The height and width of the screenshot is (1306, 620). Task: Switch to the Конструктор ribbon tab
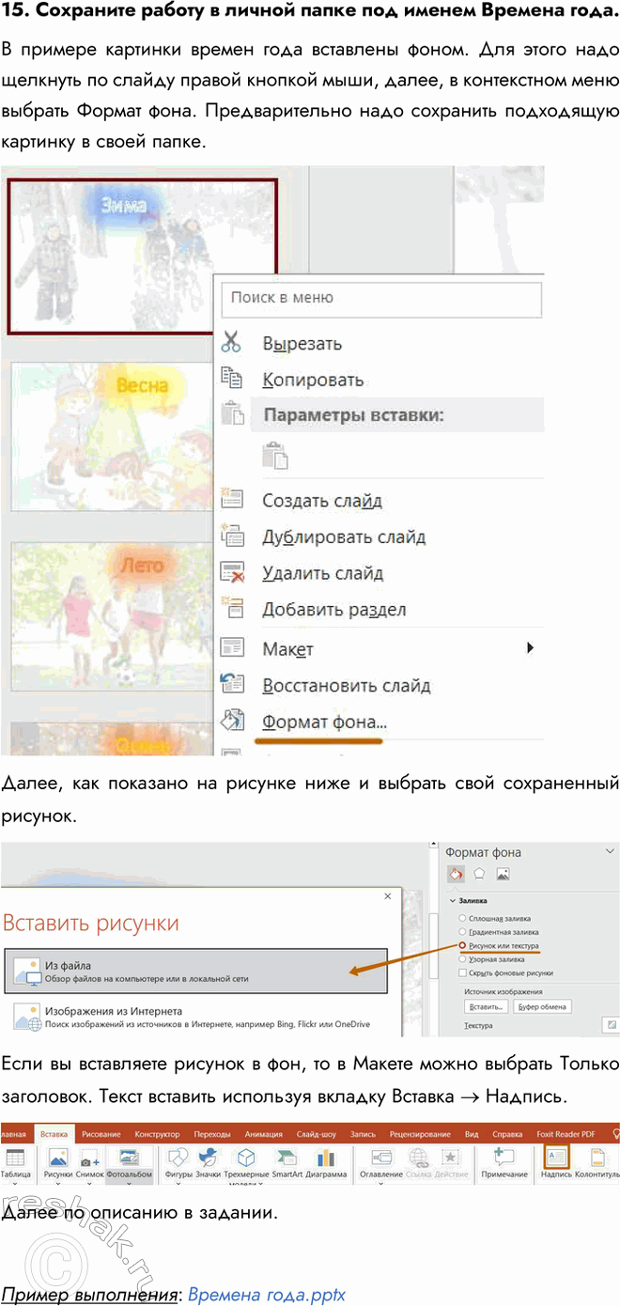156,1133
